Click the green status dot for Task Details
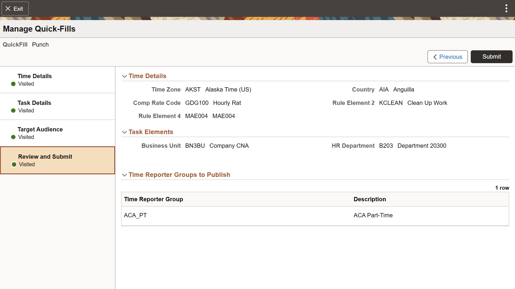The width and height of the screenshot is (515, 289). click(x=14, y=111)
